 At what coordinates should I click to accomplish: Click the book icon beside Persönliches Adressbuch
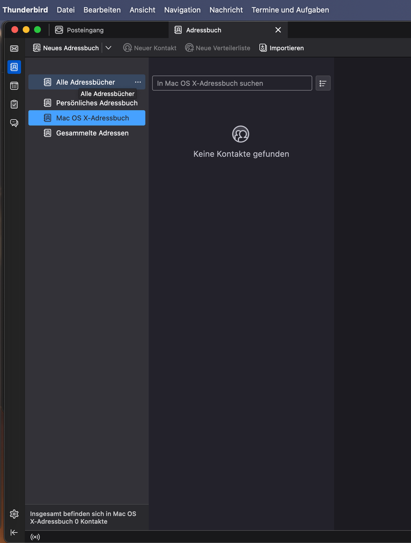tap(47, 103)
